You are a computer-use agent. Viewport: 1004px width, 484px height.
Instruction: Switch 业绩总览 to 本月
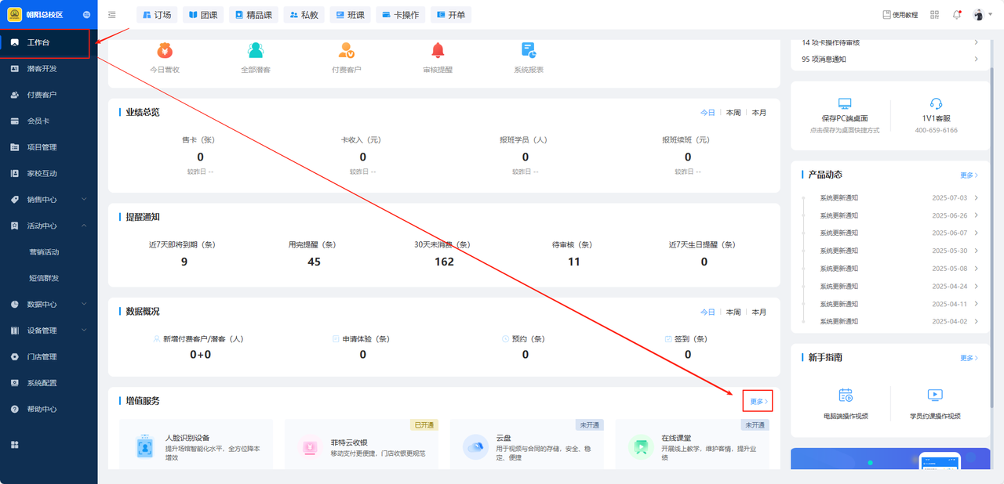759,113
